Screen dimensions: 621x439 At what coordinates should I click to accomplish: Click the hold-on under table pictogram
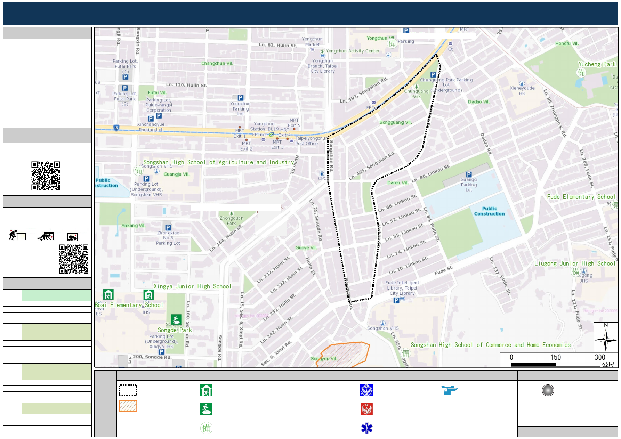coord(73,237)
